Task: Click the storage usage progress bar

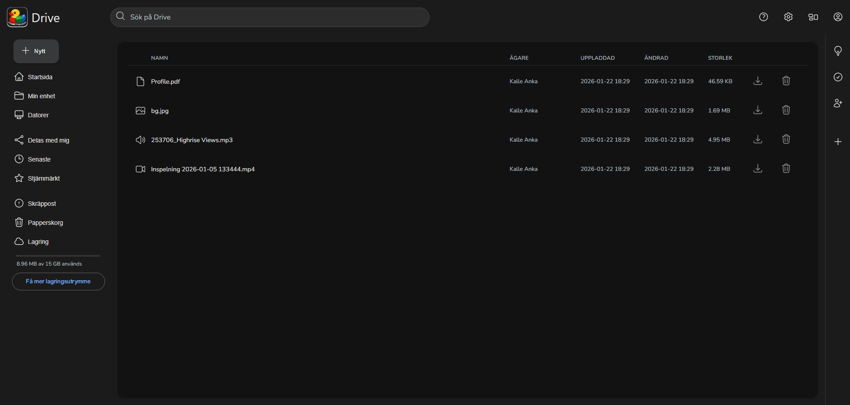Action: tap(58, 256)
